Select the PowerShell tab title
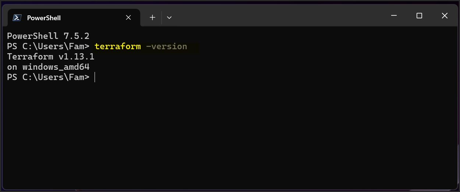This screenshot has height=192, width=460. point(44,18)
